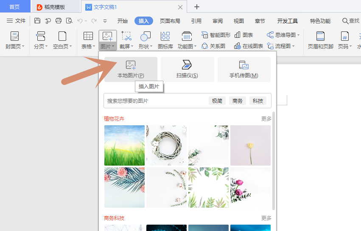
Task: Insert a relationship diagram (关系图)
Action: [x=213, y=46]
